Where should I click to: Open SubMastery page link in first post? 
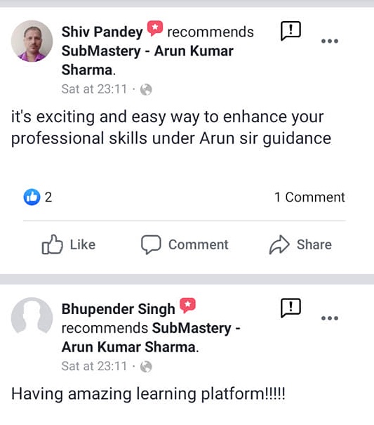pyautogui.click(x=147, y=60)
